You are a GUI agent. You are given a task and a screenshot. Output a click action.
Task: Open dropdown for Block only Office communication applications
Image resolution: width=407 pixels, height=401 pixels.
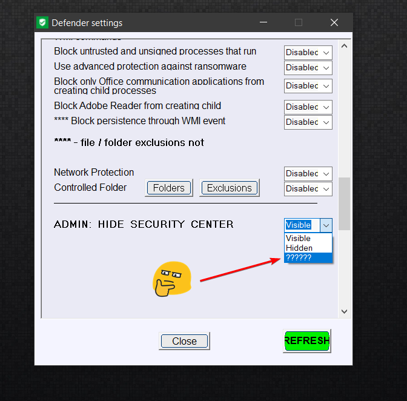pos(308,86)
